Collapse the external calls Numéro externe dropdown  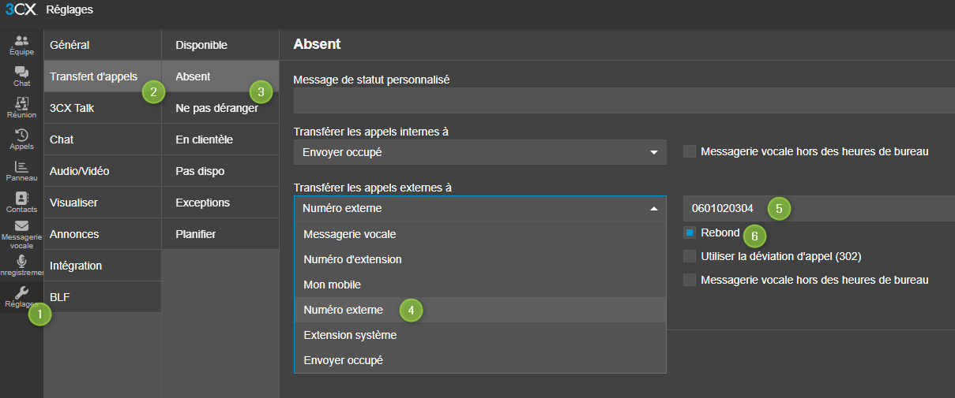tap(479, 209)
